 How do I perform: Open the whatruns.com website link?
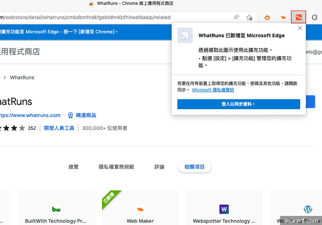pyautogui.click(x=30, y=115)
